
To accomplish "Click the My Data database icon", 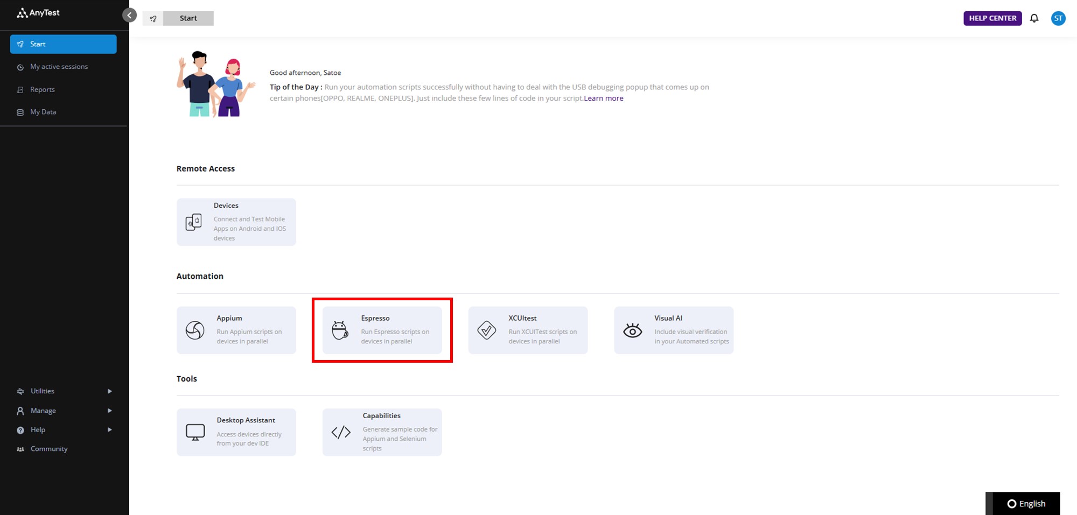I will coord(20,112).
